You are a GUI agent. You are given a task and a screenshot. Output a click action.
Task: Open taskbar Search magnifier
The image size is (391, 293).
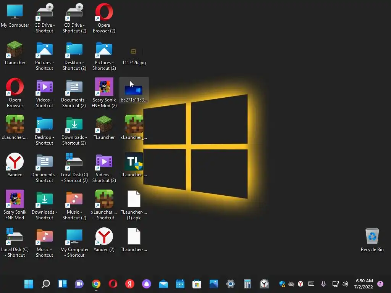click(46, 284)
